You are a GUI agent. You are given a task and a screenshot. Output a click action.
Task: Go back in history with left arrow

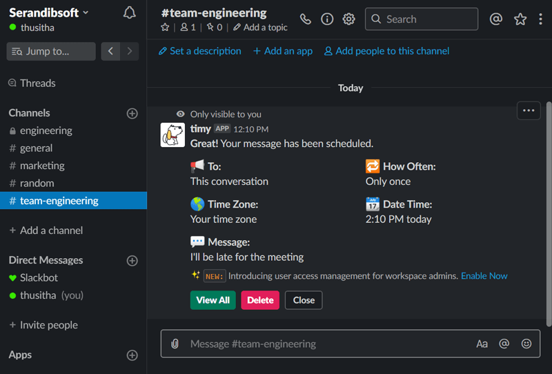(110, 52)
